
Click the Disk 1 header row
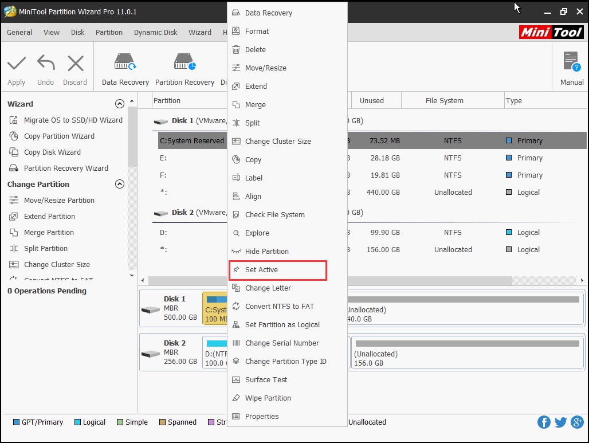coord(370,120)
